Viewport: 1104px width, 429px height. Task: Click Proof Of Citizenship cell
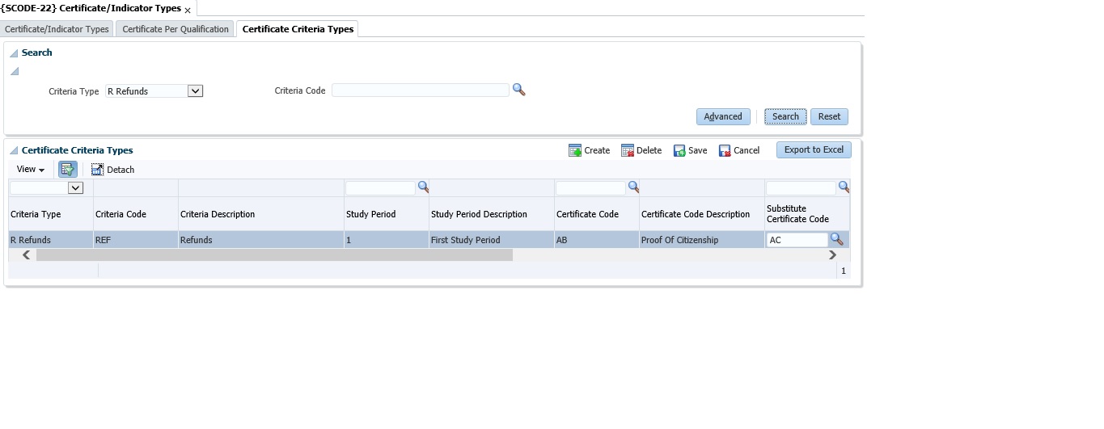[702, 240]
